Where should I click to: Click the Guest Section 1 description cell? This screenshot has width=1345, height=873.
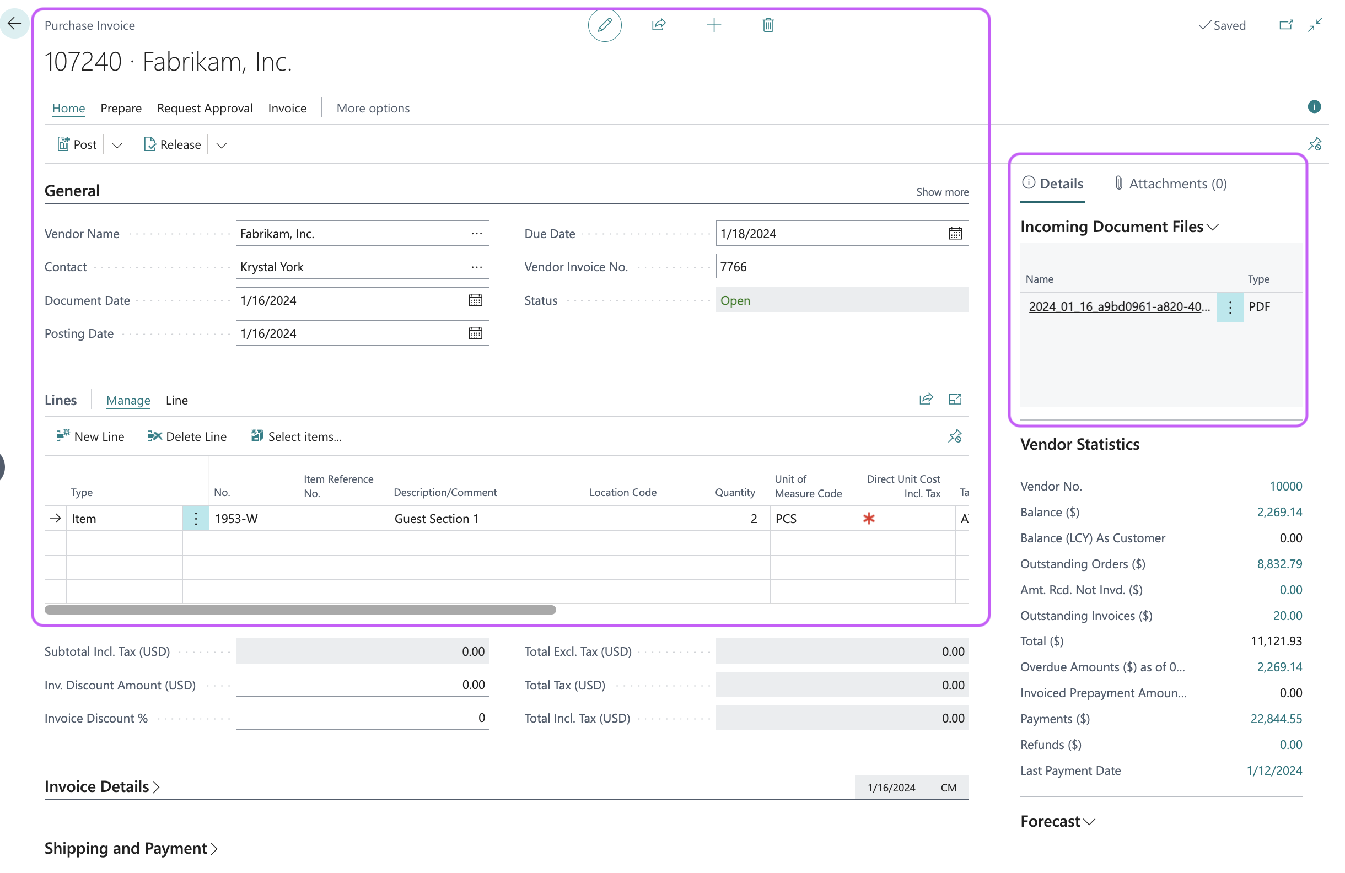[x=487, y=519]
